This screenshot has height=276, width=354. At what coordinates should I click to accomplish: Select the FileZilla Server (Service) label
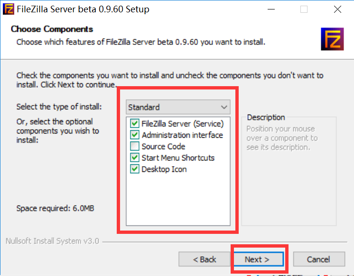(182, 124)
